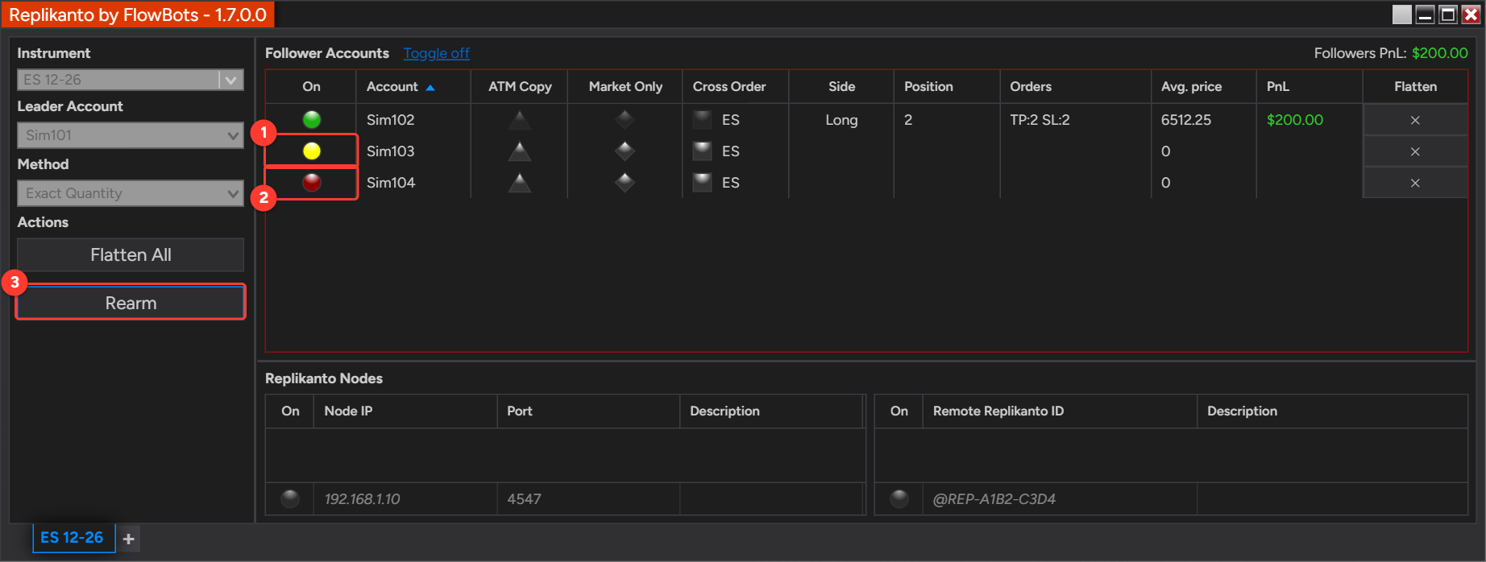Toggle the yellow status light for Sim103
The width and height of the screenshot is (1486, 562).
click(x=312, y=151)
